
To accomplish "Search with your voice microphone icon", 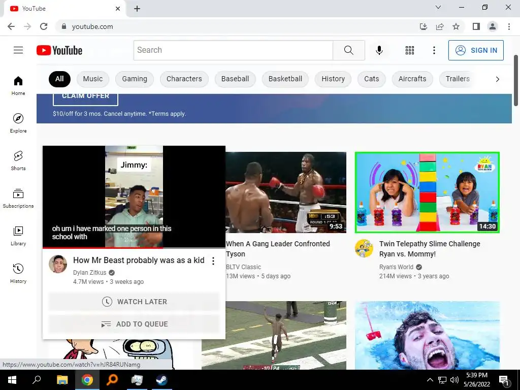I will (x=379, y=50).
